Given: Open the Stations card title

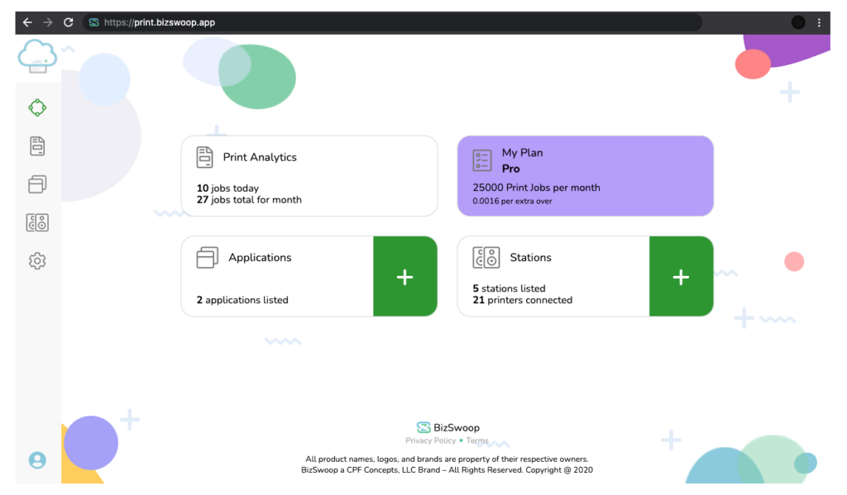Looking at the screenshot, I should point(530,258).
